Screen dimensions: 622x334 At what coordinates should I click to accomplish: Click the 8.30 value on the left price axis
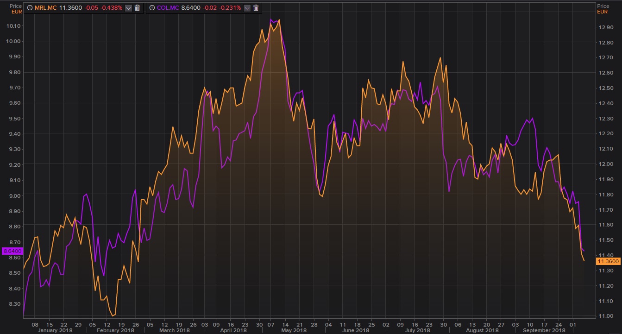(x=16, y=304)
